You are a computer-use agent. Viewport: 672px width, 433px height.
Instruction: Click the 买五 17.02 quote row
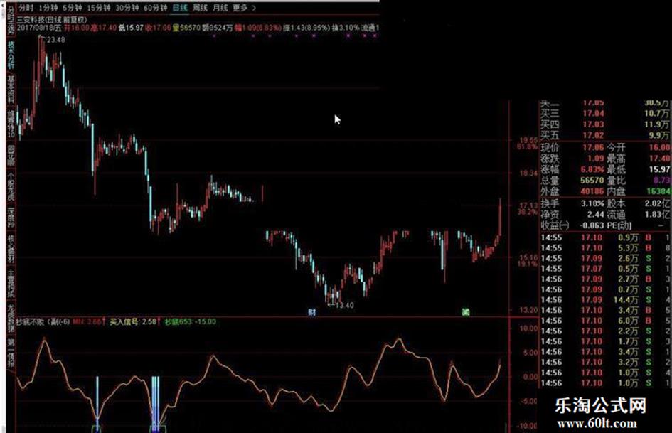(604, 136)
